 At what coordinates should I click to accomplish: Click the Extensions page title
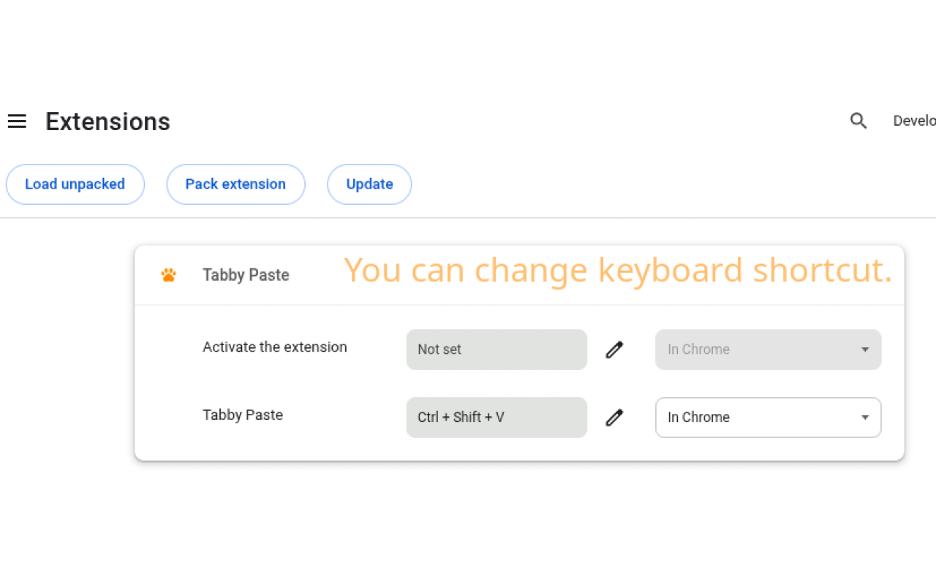click(x=107, y=121)
